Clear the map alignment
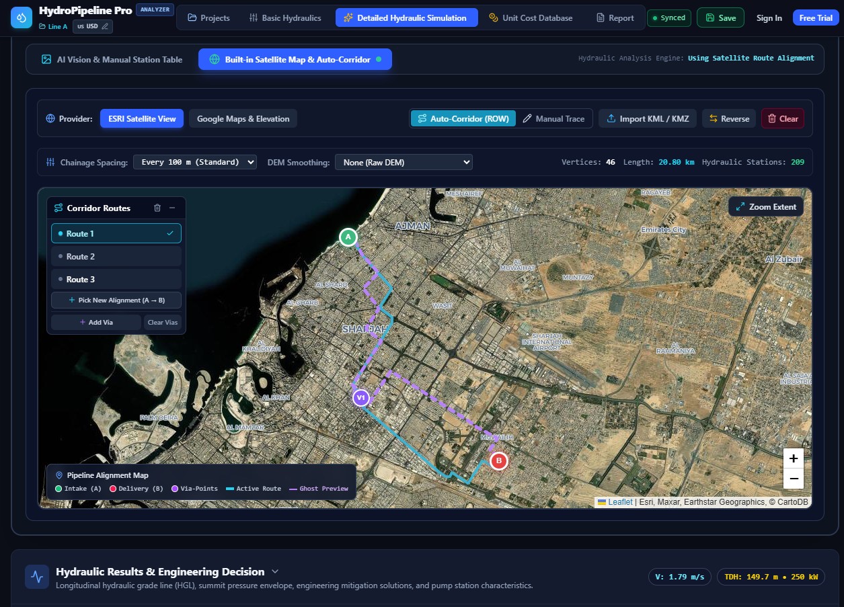The image size is (844, 607). point(783,119)
